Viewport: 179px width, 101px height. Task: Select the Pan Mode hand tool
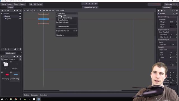click(40, 10)
